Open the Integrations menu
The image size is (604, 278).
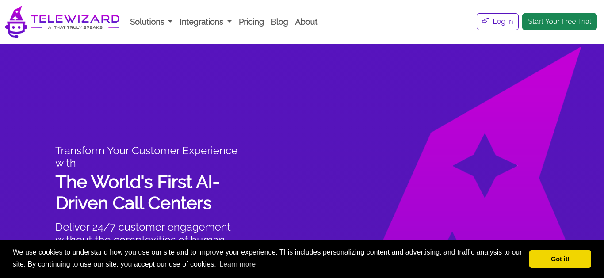pos(206,22)
